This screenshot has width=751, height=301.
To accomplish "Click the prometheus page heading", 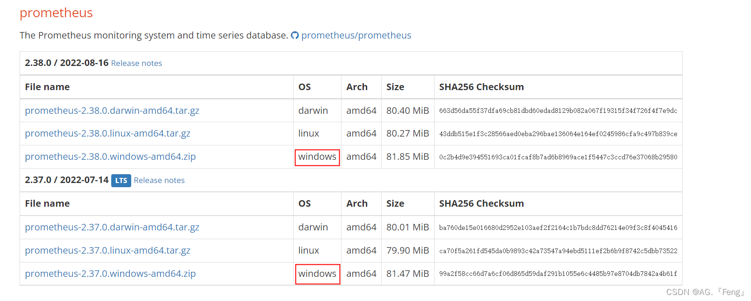I will click(56, 13).
